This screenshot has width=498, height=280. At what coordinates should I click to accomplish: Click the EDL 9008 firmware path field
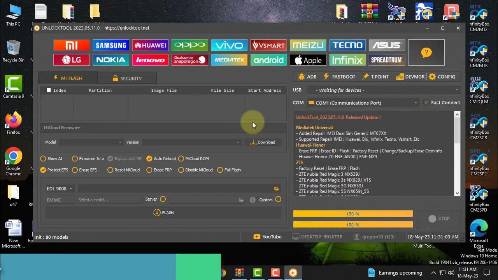(x=175, y=189)
